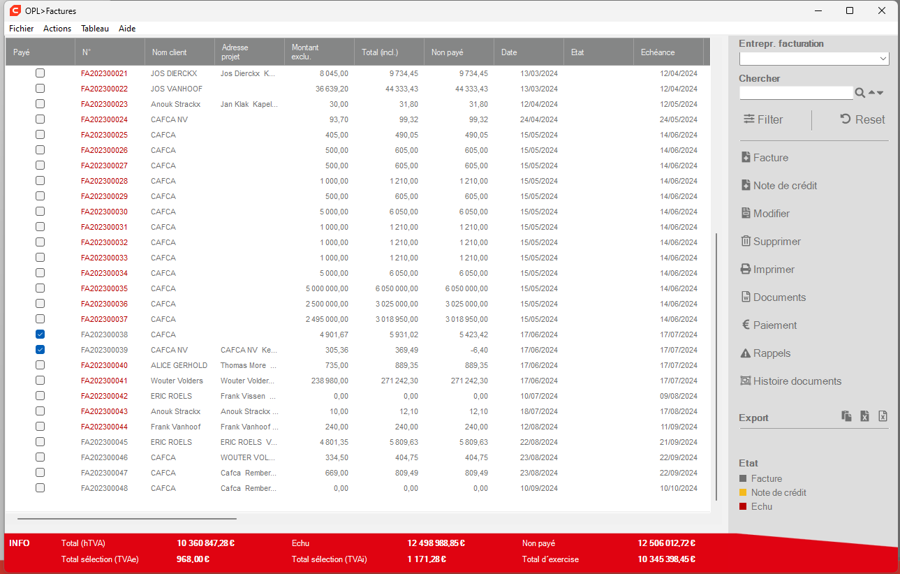
Task: Open the Entrepr. facturation dropdown
Action: pyautogui.click(x=814, y=59)
